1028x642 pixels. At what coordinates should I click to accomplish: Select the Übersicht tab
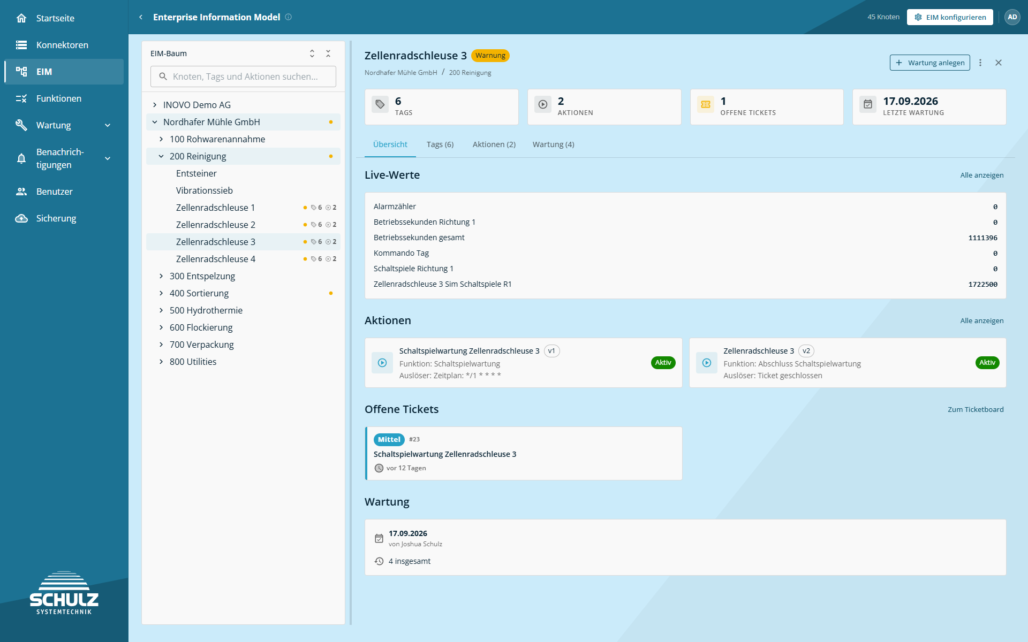pos(390,144)
